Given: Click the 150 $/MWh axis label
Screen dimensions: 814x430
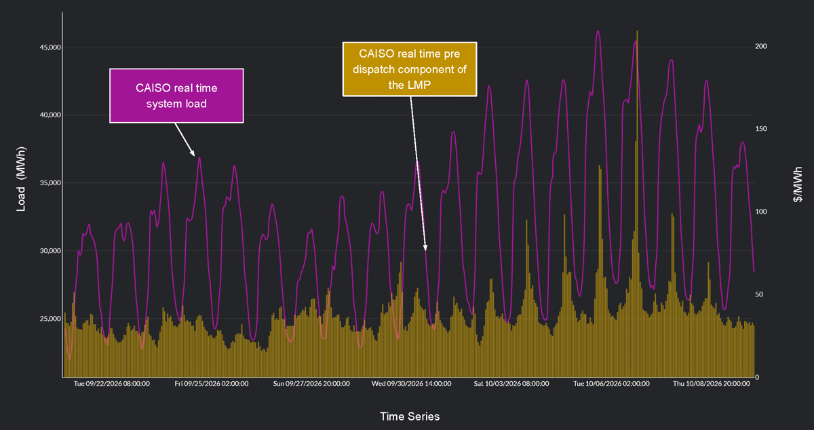Looking at the screenshot, I should point(762,129).
